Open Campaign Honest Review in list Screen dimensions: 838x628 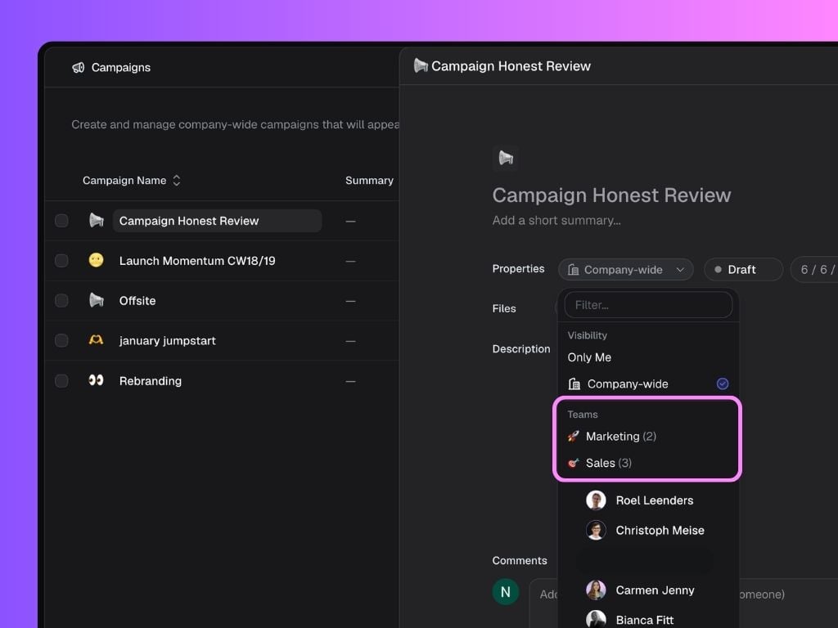(x=217, y=221)
